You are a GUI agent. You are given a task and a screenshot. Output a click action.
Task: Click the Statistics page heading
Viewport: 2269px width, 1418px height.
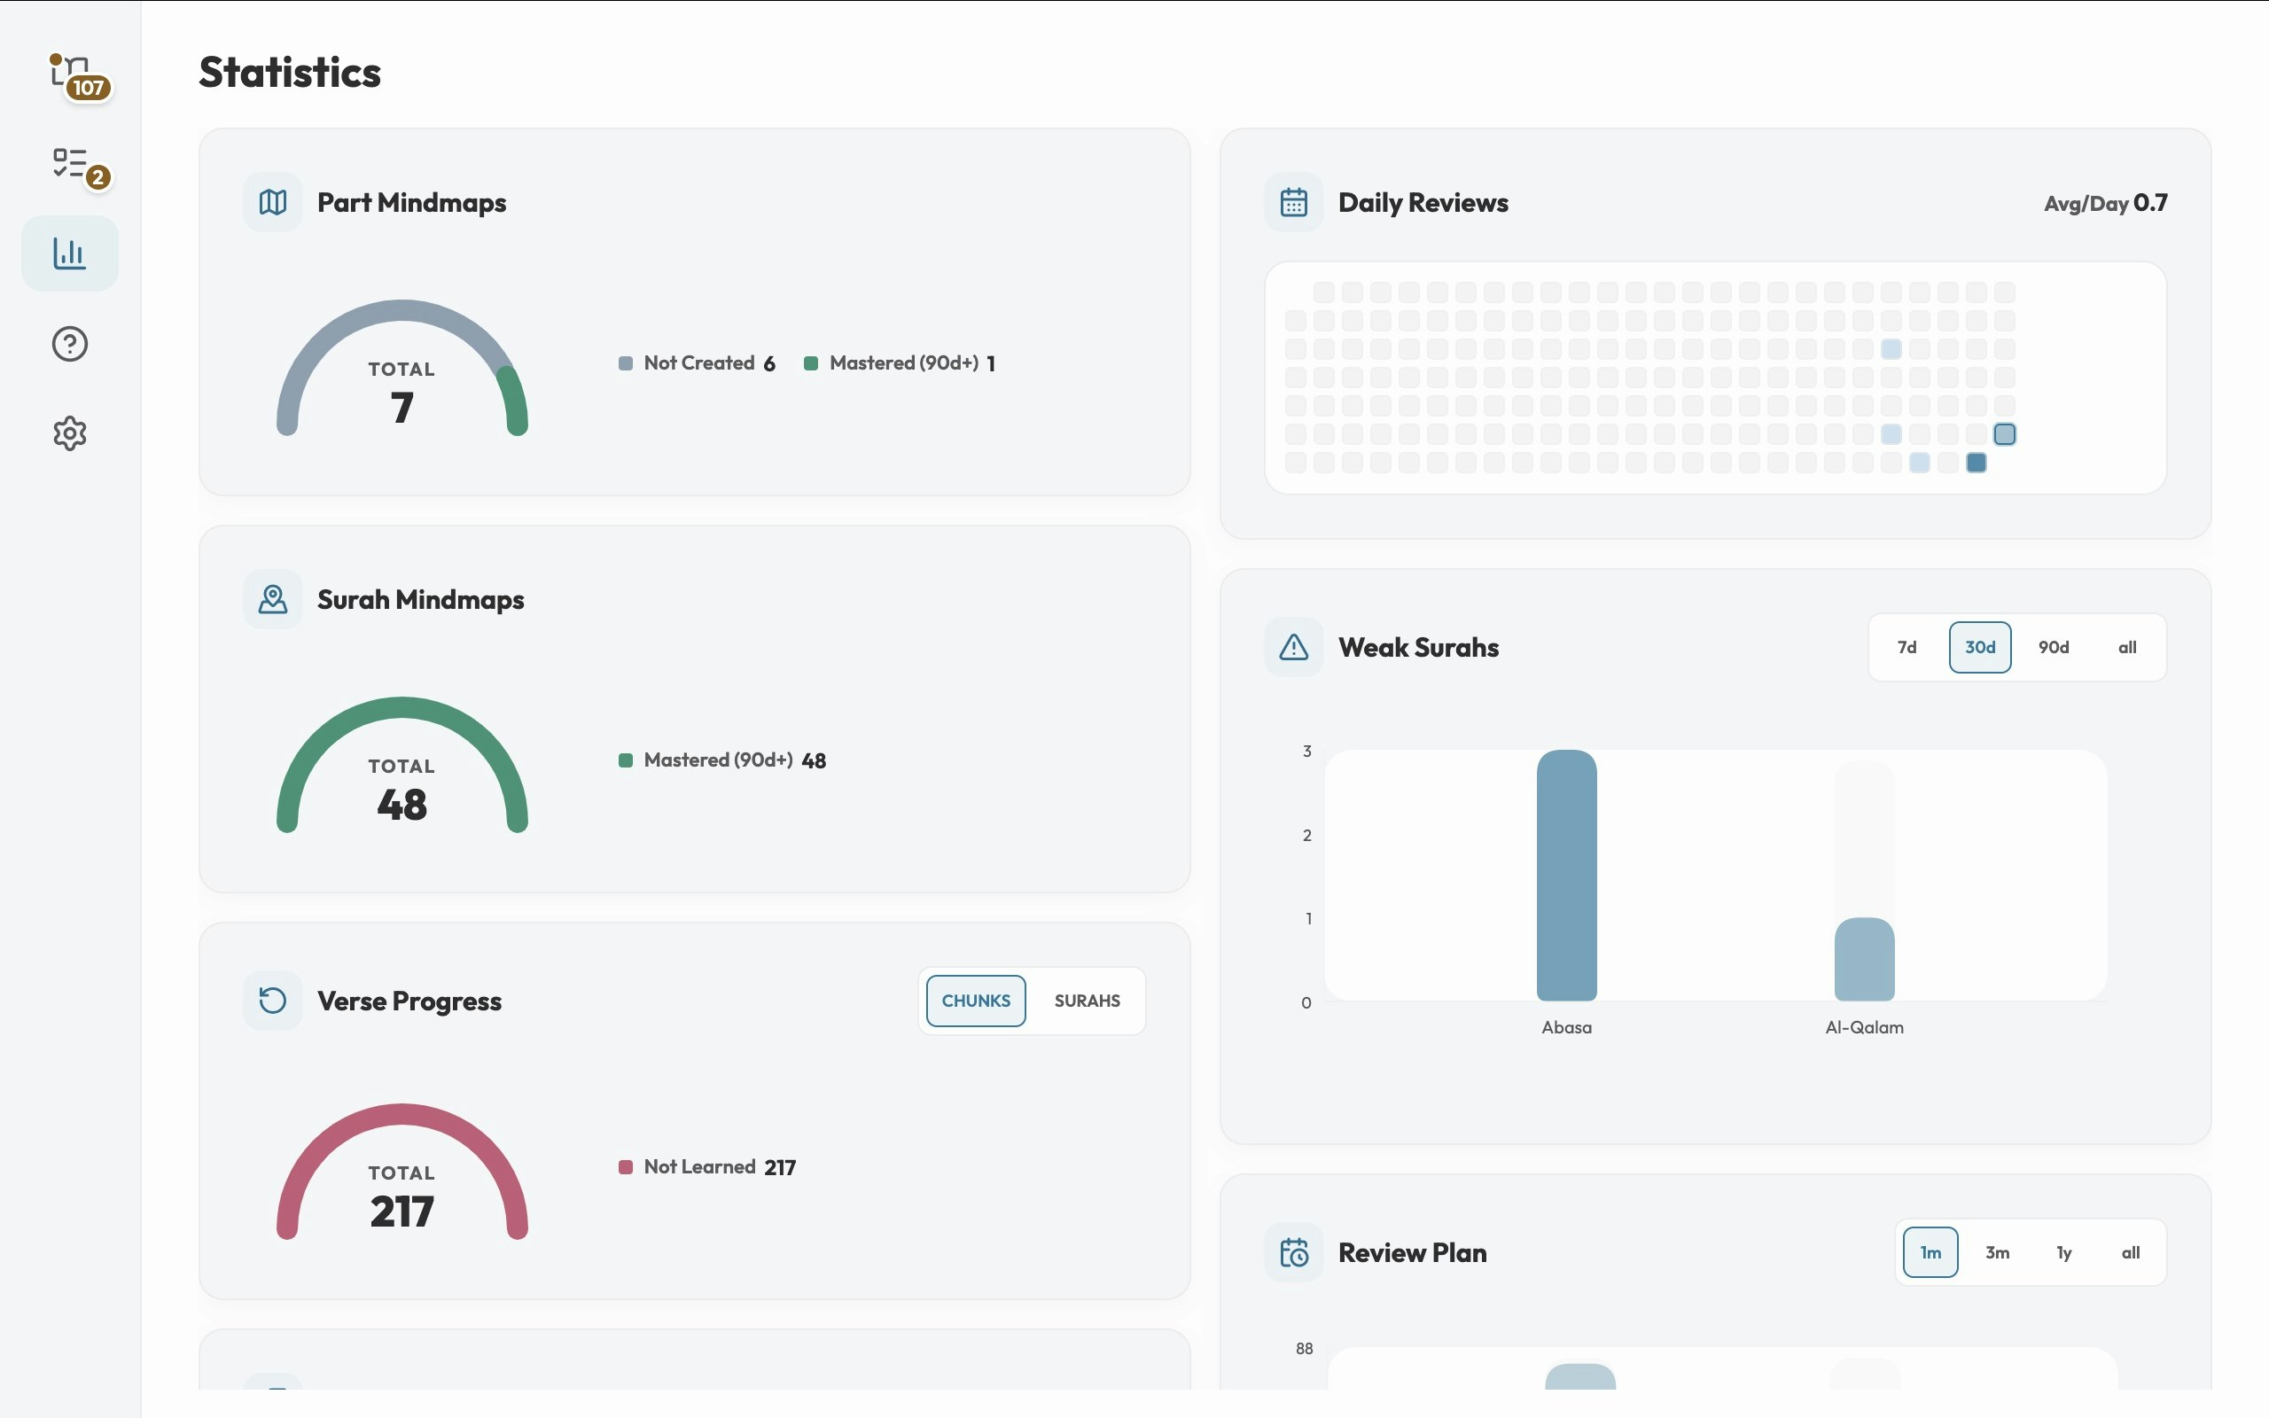pyautogui.click(x=290, y=72)
